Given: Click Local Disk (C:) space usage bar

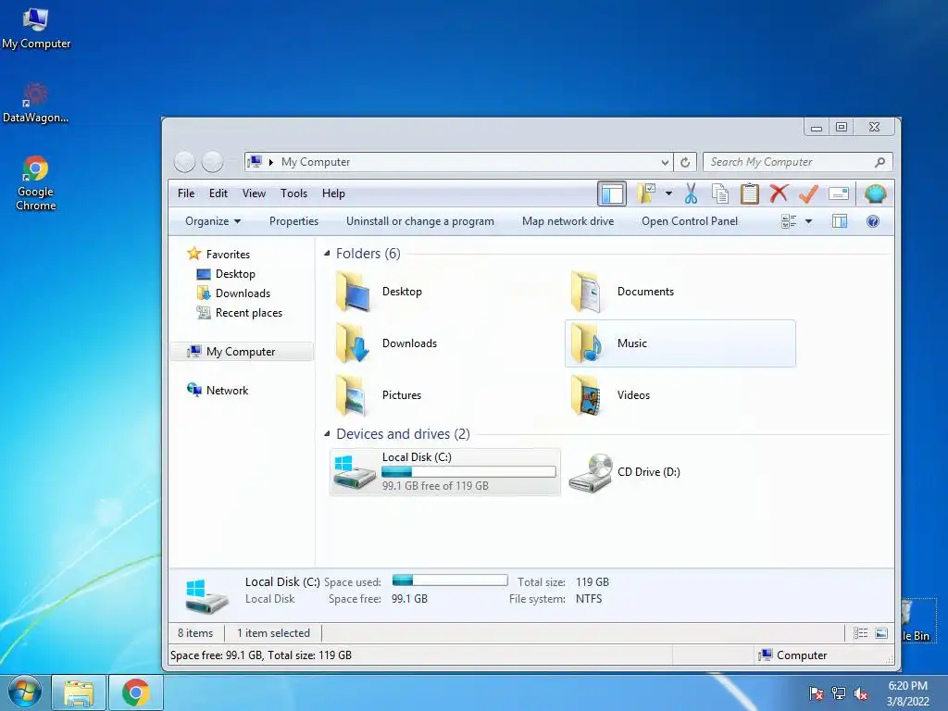Looking at the screenshot, I should click(468, 471).
